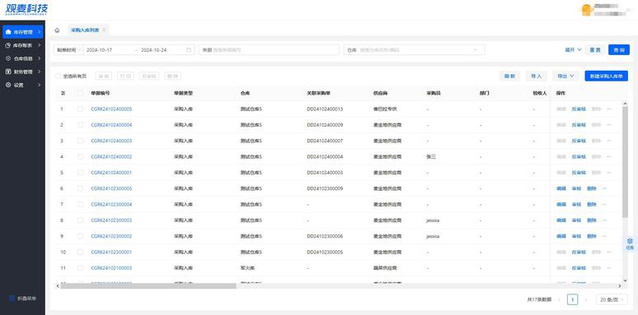The height and width of the screenshot is (315, 638).
Task: Check the row CGRK24102300003 checkbox
Action: tap(80, 220)
